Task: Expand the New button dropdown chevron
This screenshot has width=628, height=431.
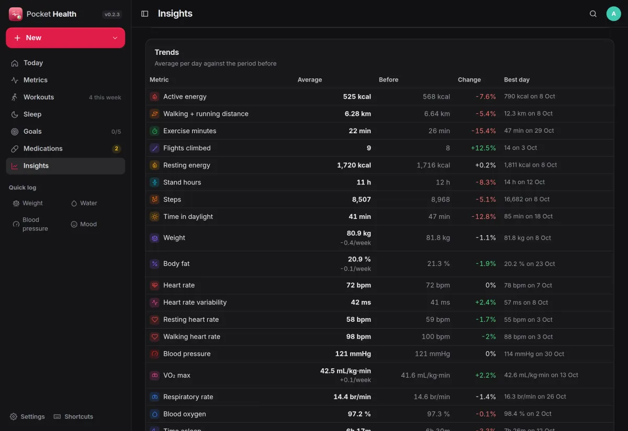Action: (x=115, y=38)
